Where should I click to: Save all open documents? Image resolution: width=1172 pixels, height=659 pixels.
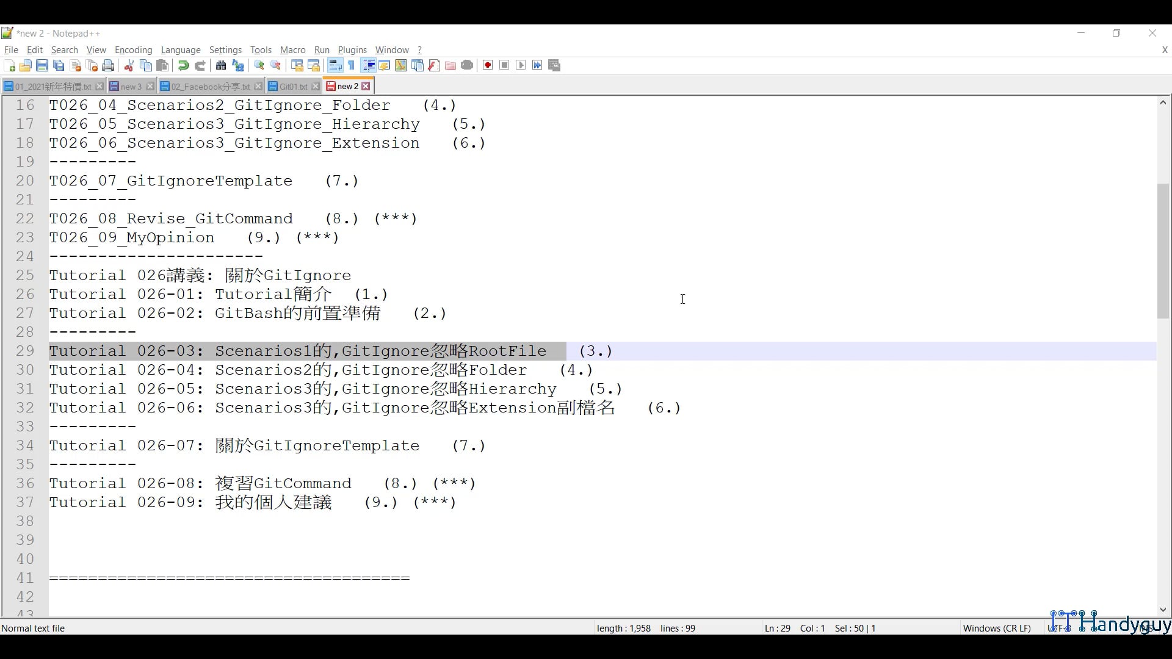[59, 65]
